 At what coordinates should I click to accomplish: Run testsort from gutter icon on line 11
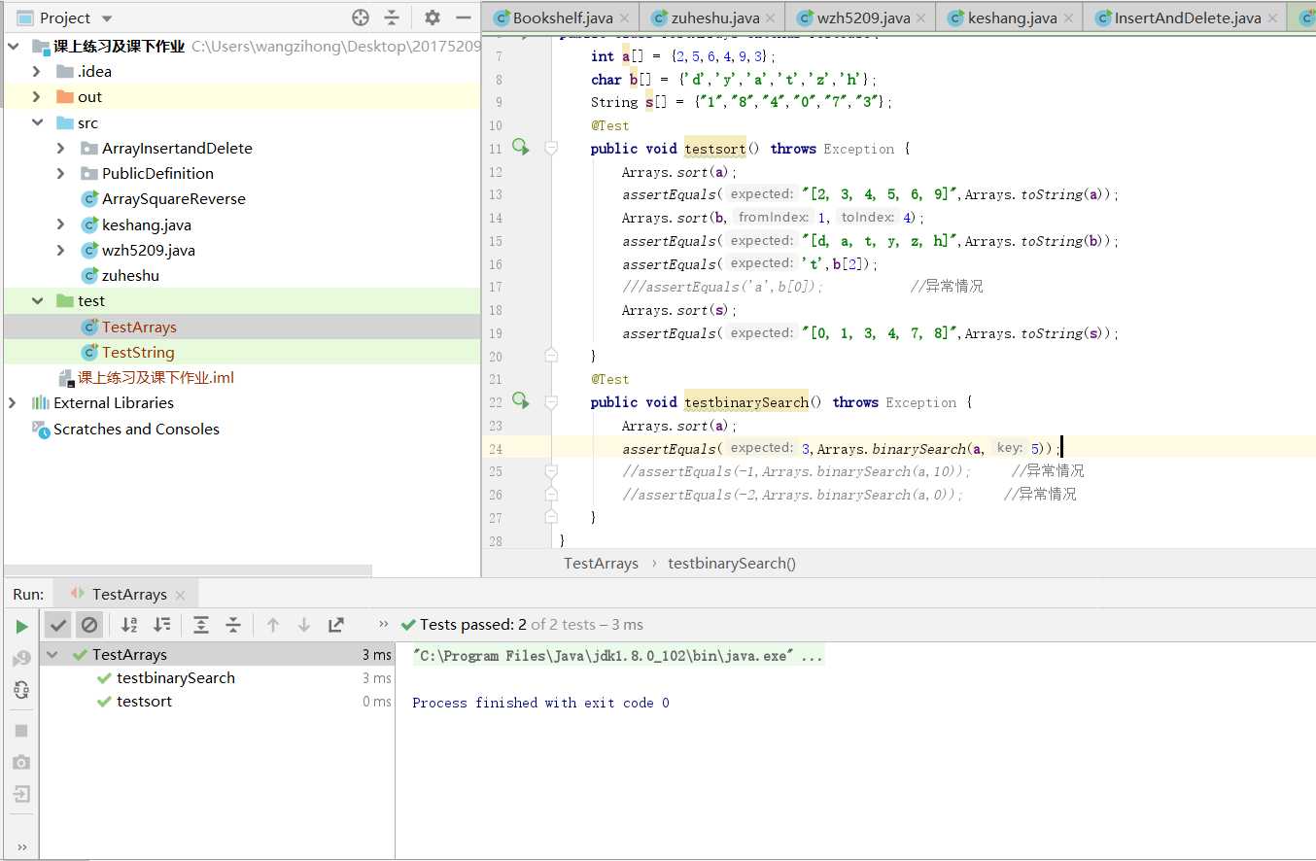521,148
